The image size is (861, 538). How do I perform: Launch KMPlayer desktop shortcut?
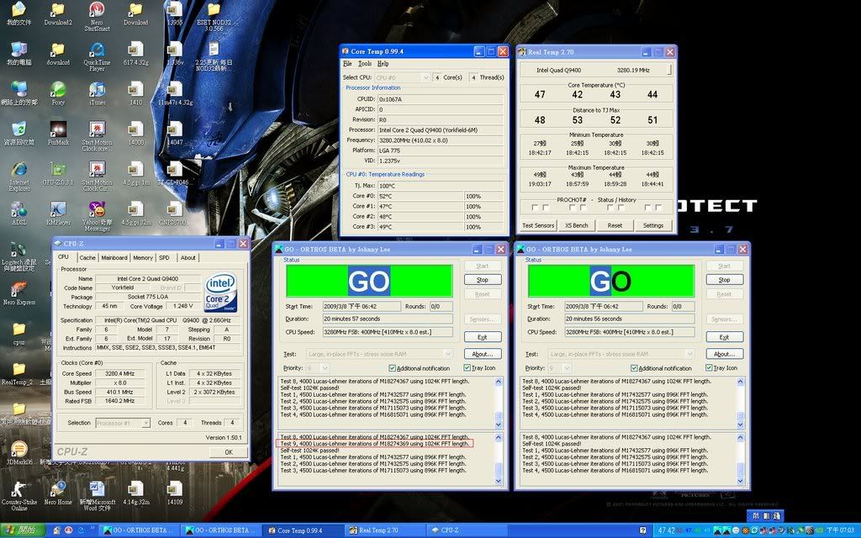pos(58,214)
